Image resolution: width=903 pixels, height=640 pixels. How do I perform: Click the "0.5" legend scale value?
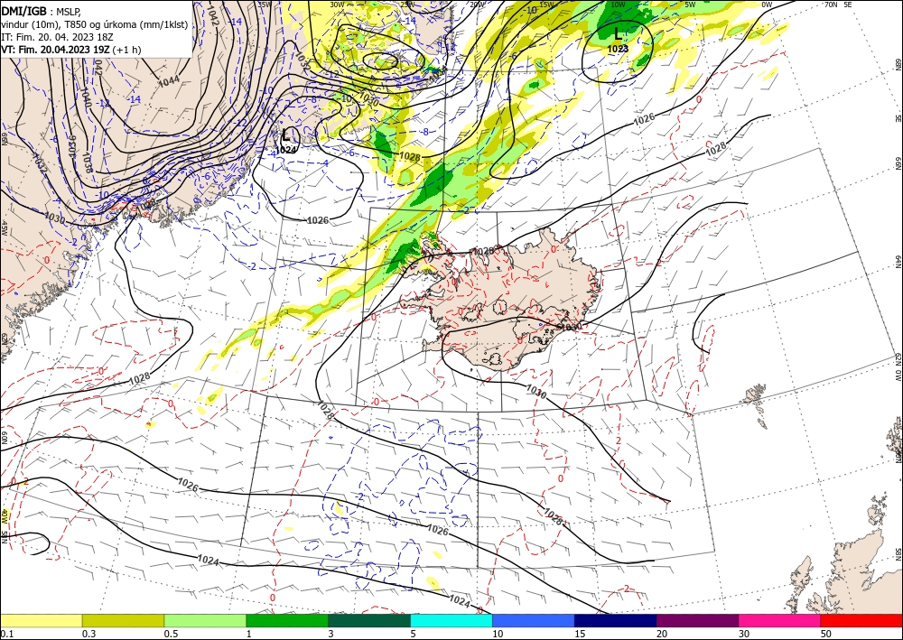click(x=170, y=634)
